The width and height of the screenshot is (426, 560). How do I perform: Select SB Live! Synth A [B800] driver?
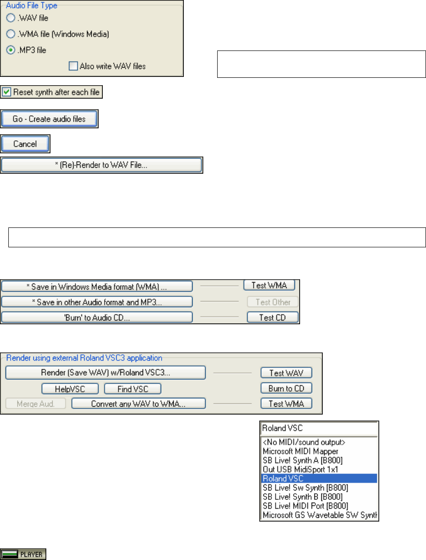click(x=319, y=459)
